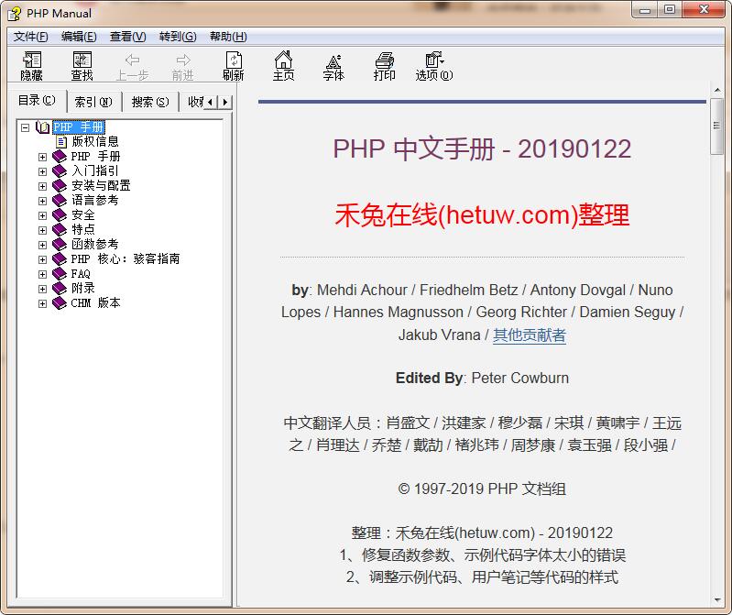The image size is (732, 615).
Task: Click the content scrollbar up arrow
Action: (x=716, y=90)
